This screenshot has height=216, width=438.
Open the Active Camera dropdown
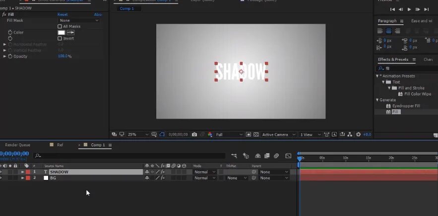click(x=278, y=134)
